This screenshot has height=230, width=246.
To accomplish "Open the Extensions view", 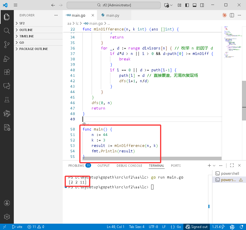I will point(7,72).
